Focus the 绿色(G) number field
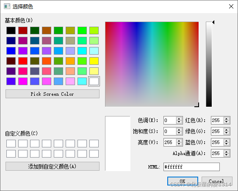 (217, 131)
